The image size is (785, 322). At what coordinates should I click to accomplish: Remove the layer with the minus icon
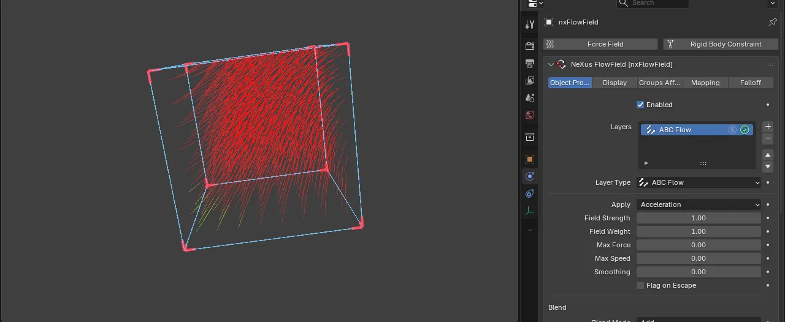coord(768,139)
